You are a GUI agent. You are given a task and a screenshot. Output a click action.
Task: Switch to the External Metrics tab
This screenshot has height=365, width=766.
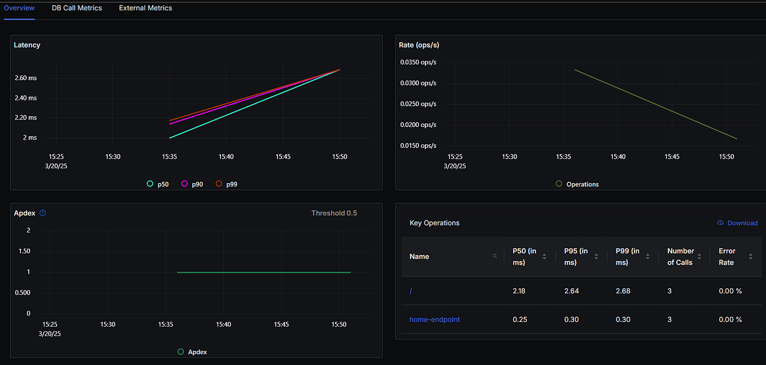click(146, 8)
